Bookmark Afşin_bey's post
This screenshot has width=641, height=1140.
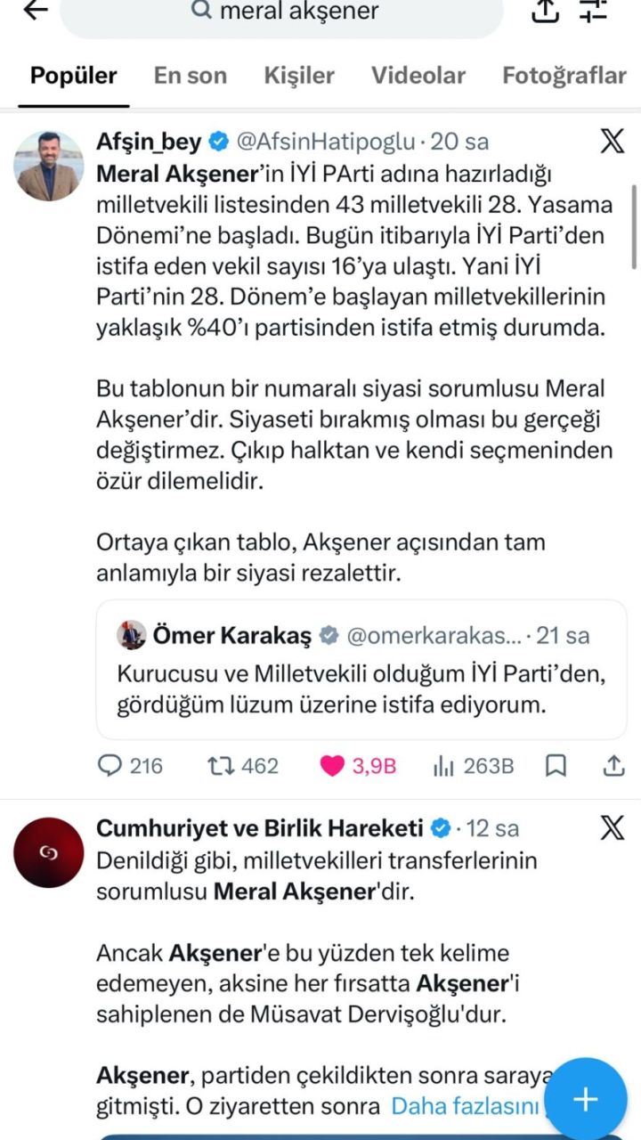coord(556,765)
